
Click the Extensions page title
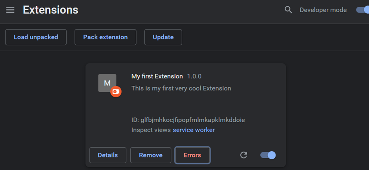(x=51, y=10)
